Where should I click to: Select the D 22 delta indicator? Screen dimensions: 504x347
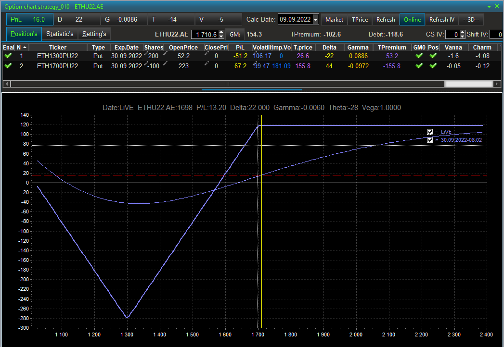tap(77, 20)
